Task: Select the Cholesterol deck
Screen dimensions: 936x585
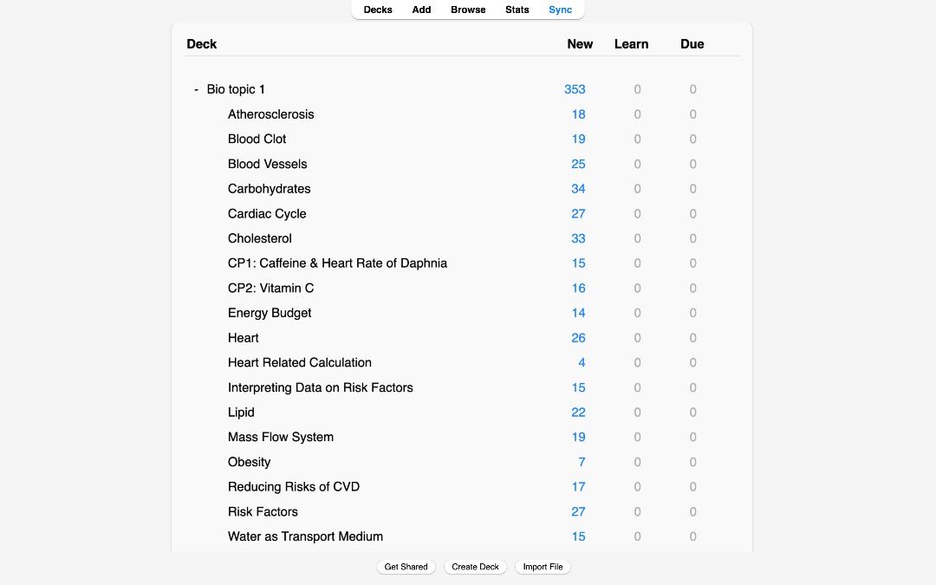Action: click(260, 238)
